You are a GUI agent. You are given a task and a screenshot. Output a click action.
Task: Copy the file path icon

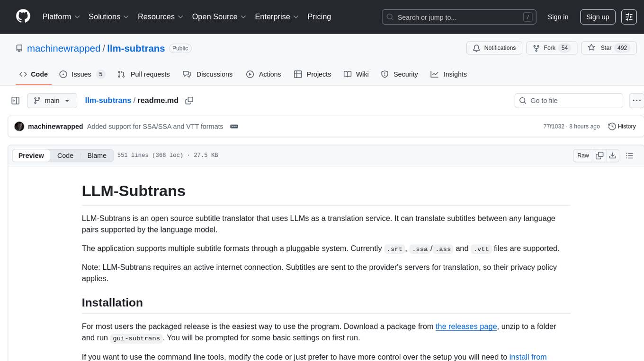coord(189,101)
